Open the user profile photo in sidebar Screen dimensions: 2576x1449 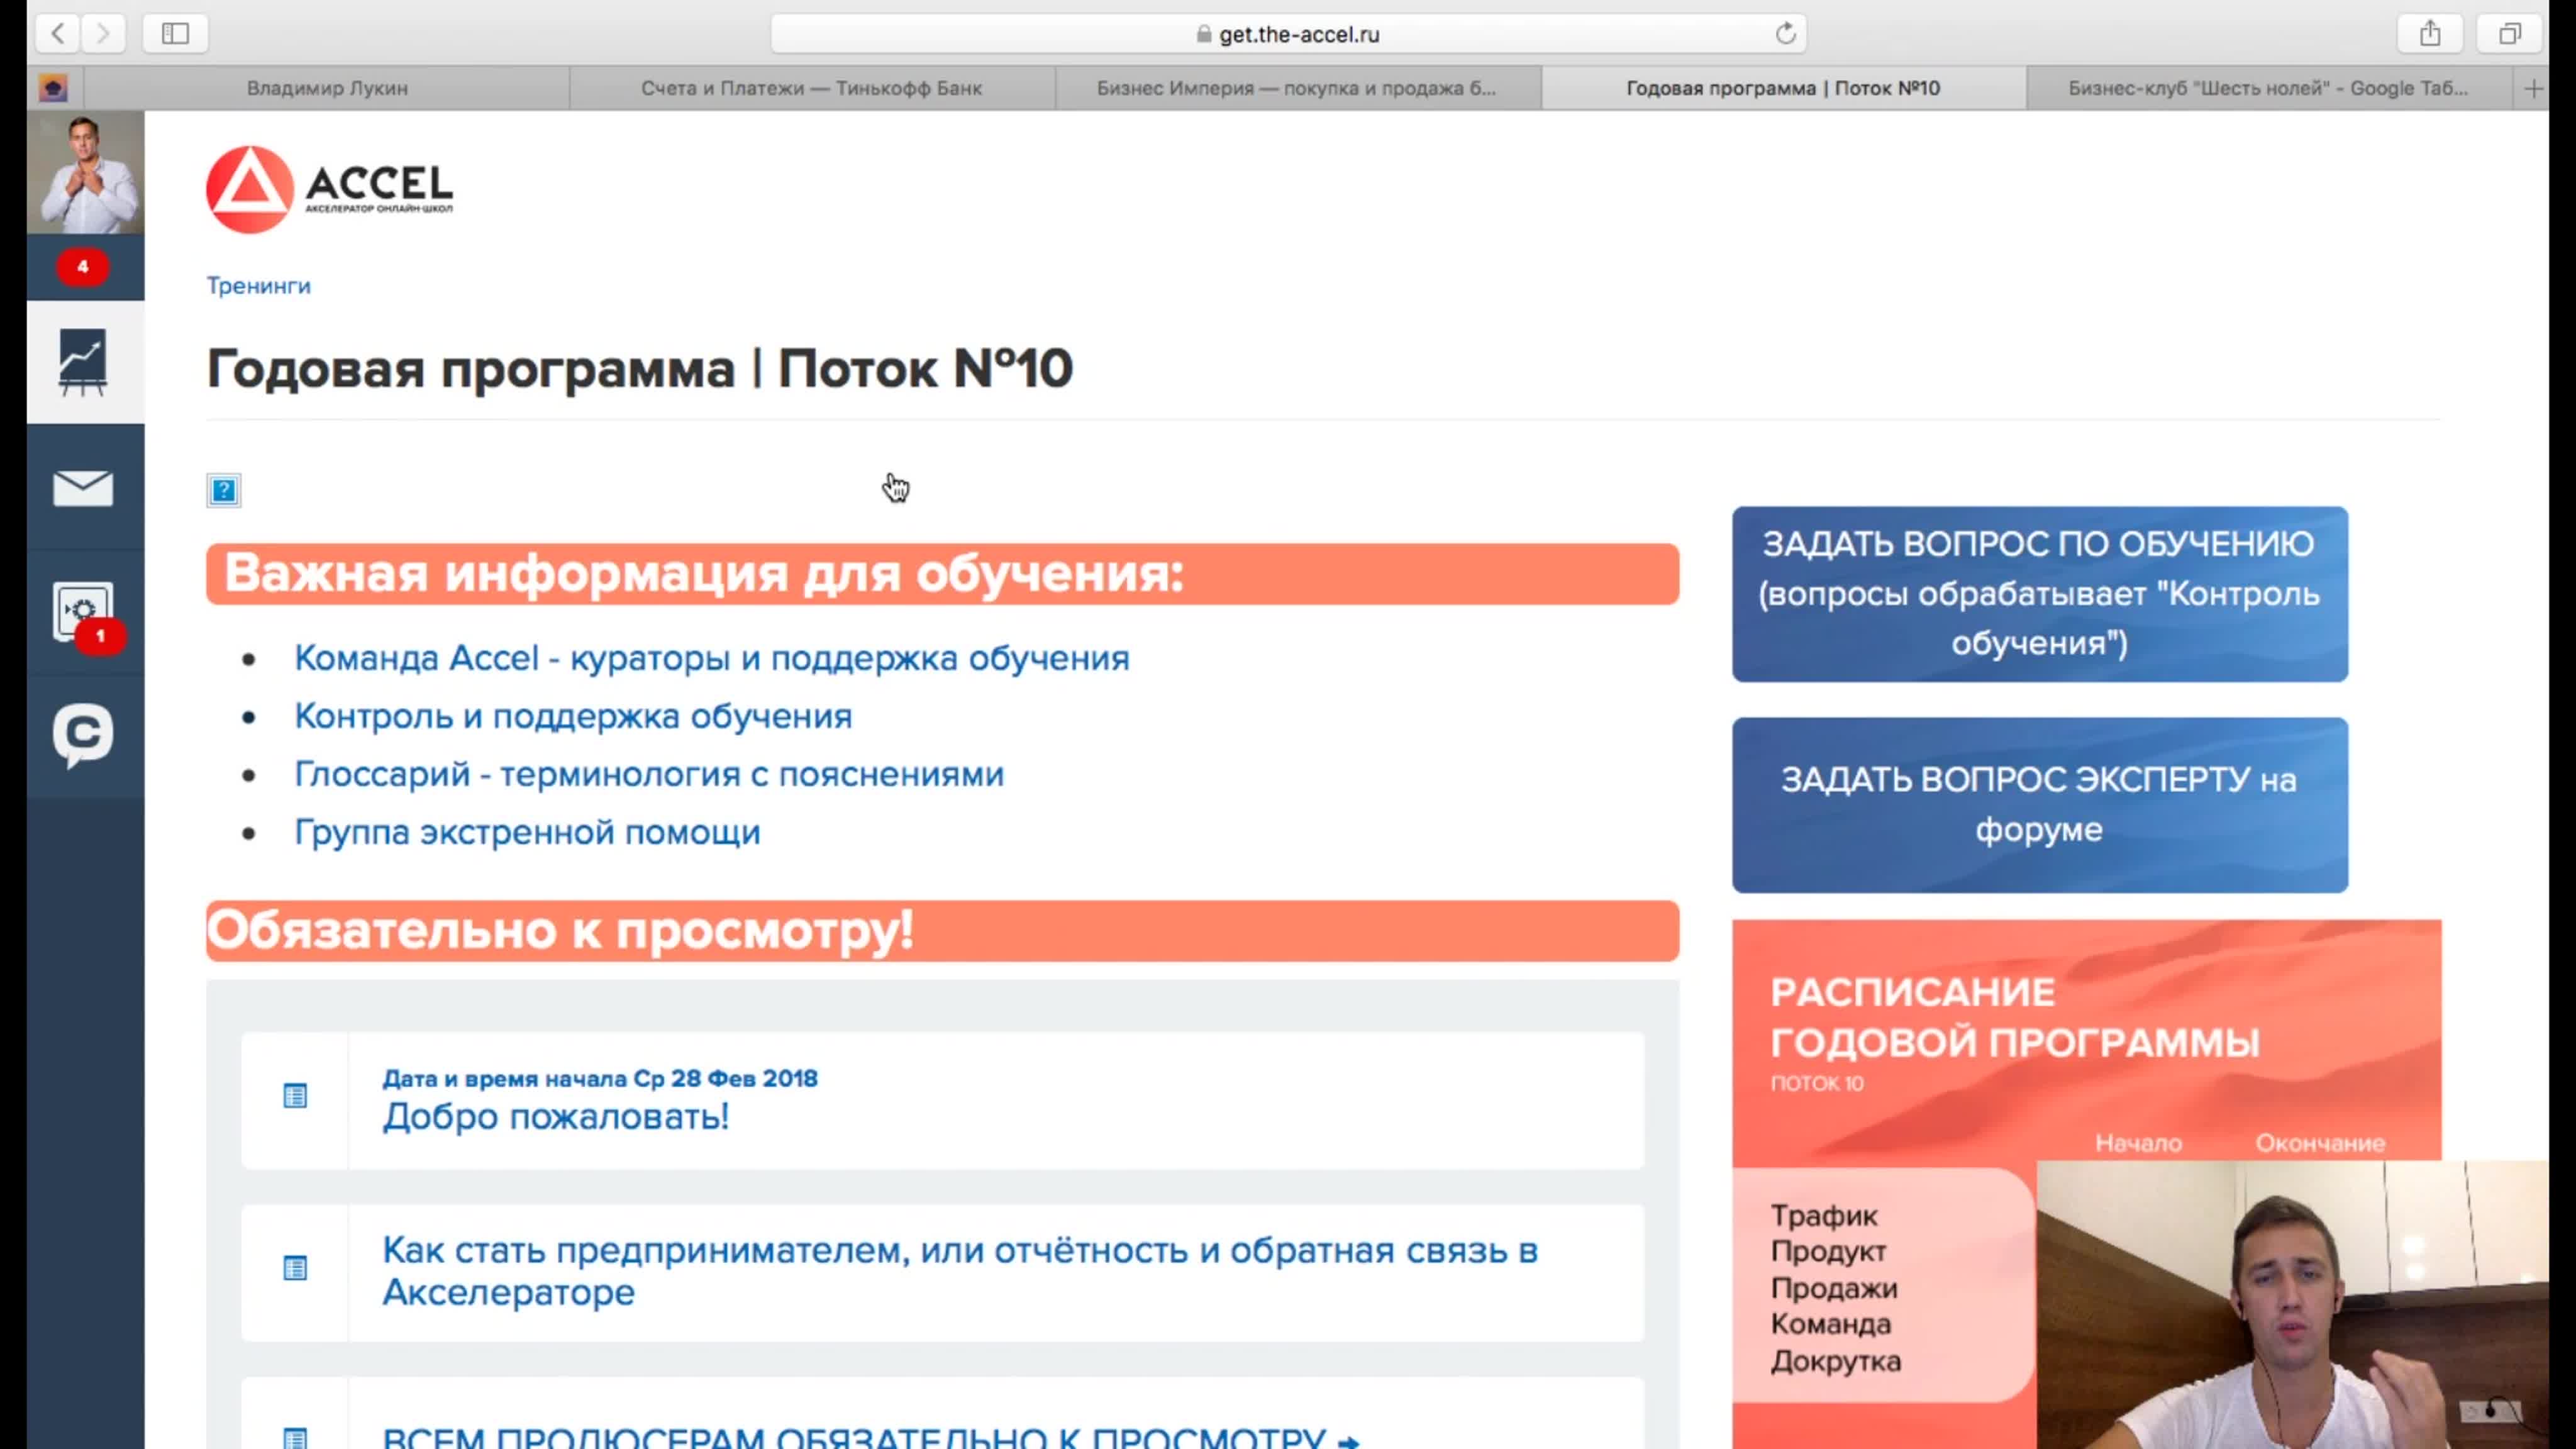86,172
